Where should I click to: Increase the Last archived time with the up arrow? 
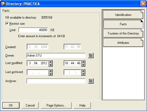click(83, 71)
